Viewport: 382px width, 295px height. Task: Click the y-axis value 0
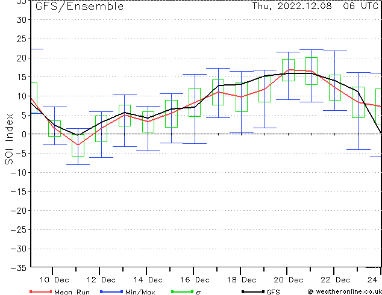pyautogui.click(x=24, y=134)
